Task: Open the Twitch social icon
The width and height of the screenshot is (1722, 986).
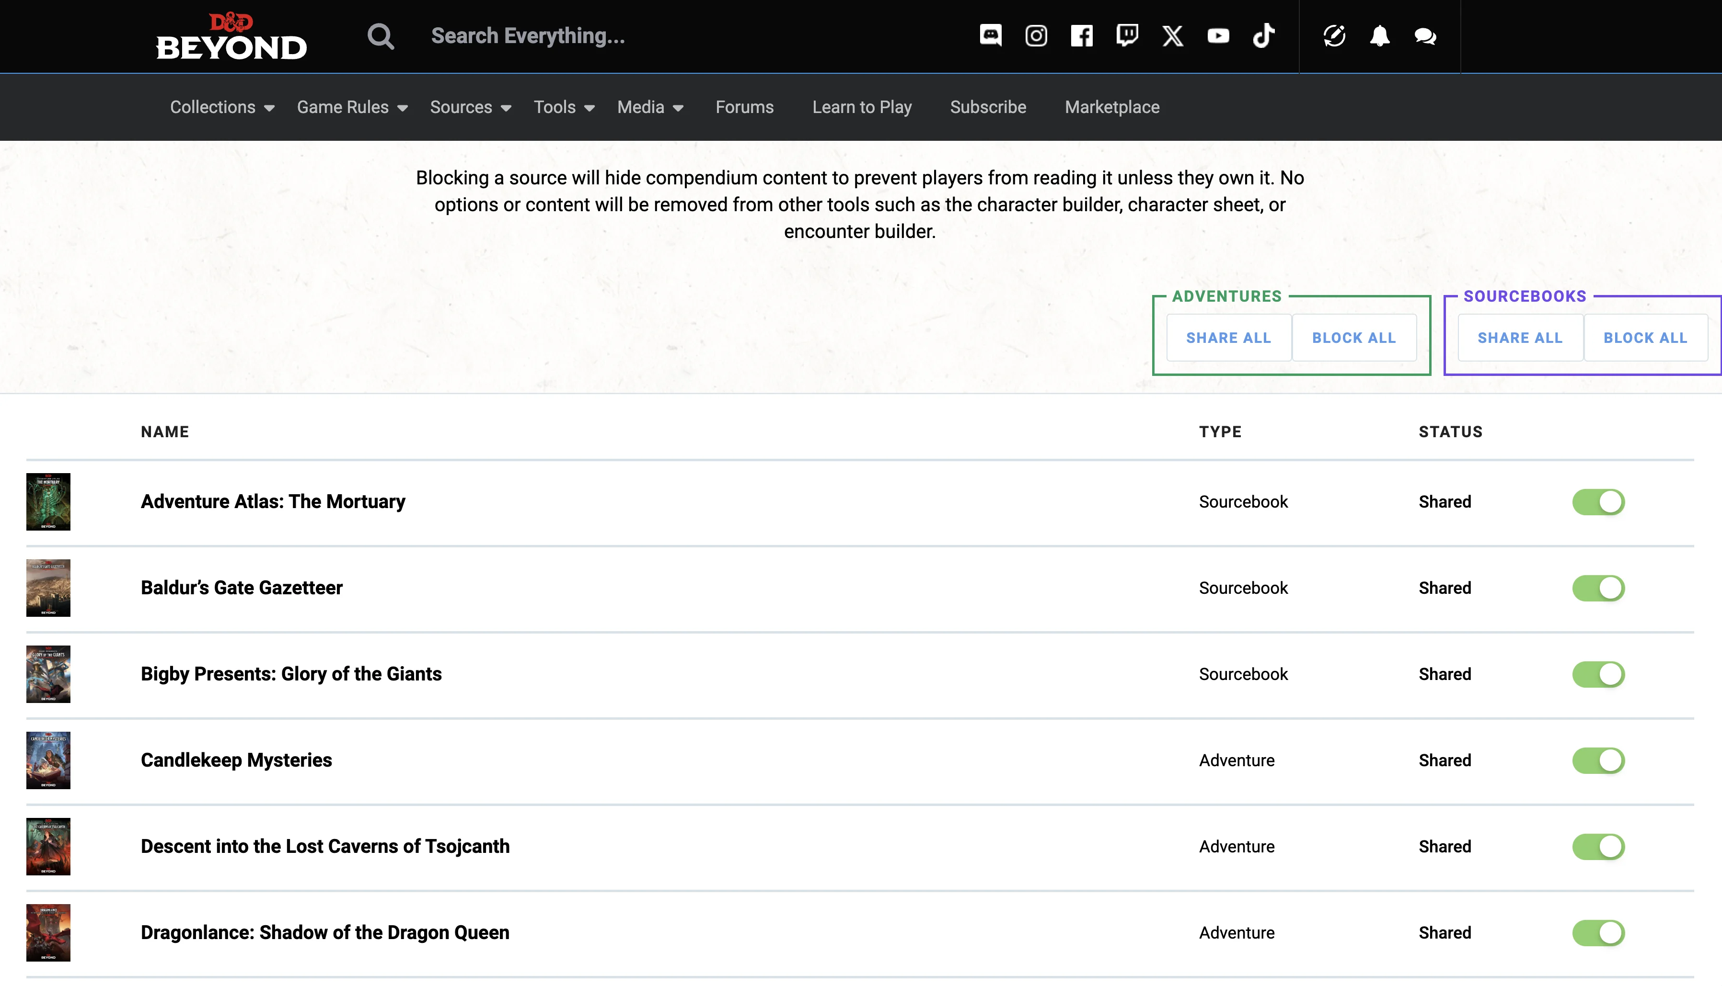Action: 1127,35
